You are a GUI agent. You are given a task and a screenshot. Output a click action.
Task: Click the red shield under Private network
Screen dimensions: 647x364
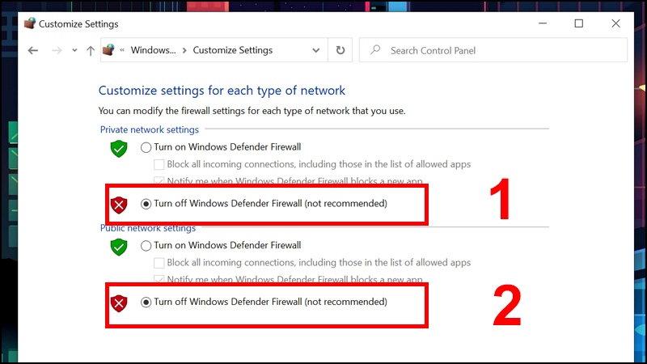pos(119,205)
